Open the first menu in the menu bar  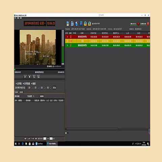click(16, 18)
